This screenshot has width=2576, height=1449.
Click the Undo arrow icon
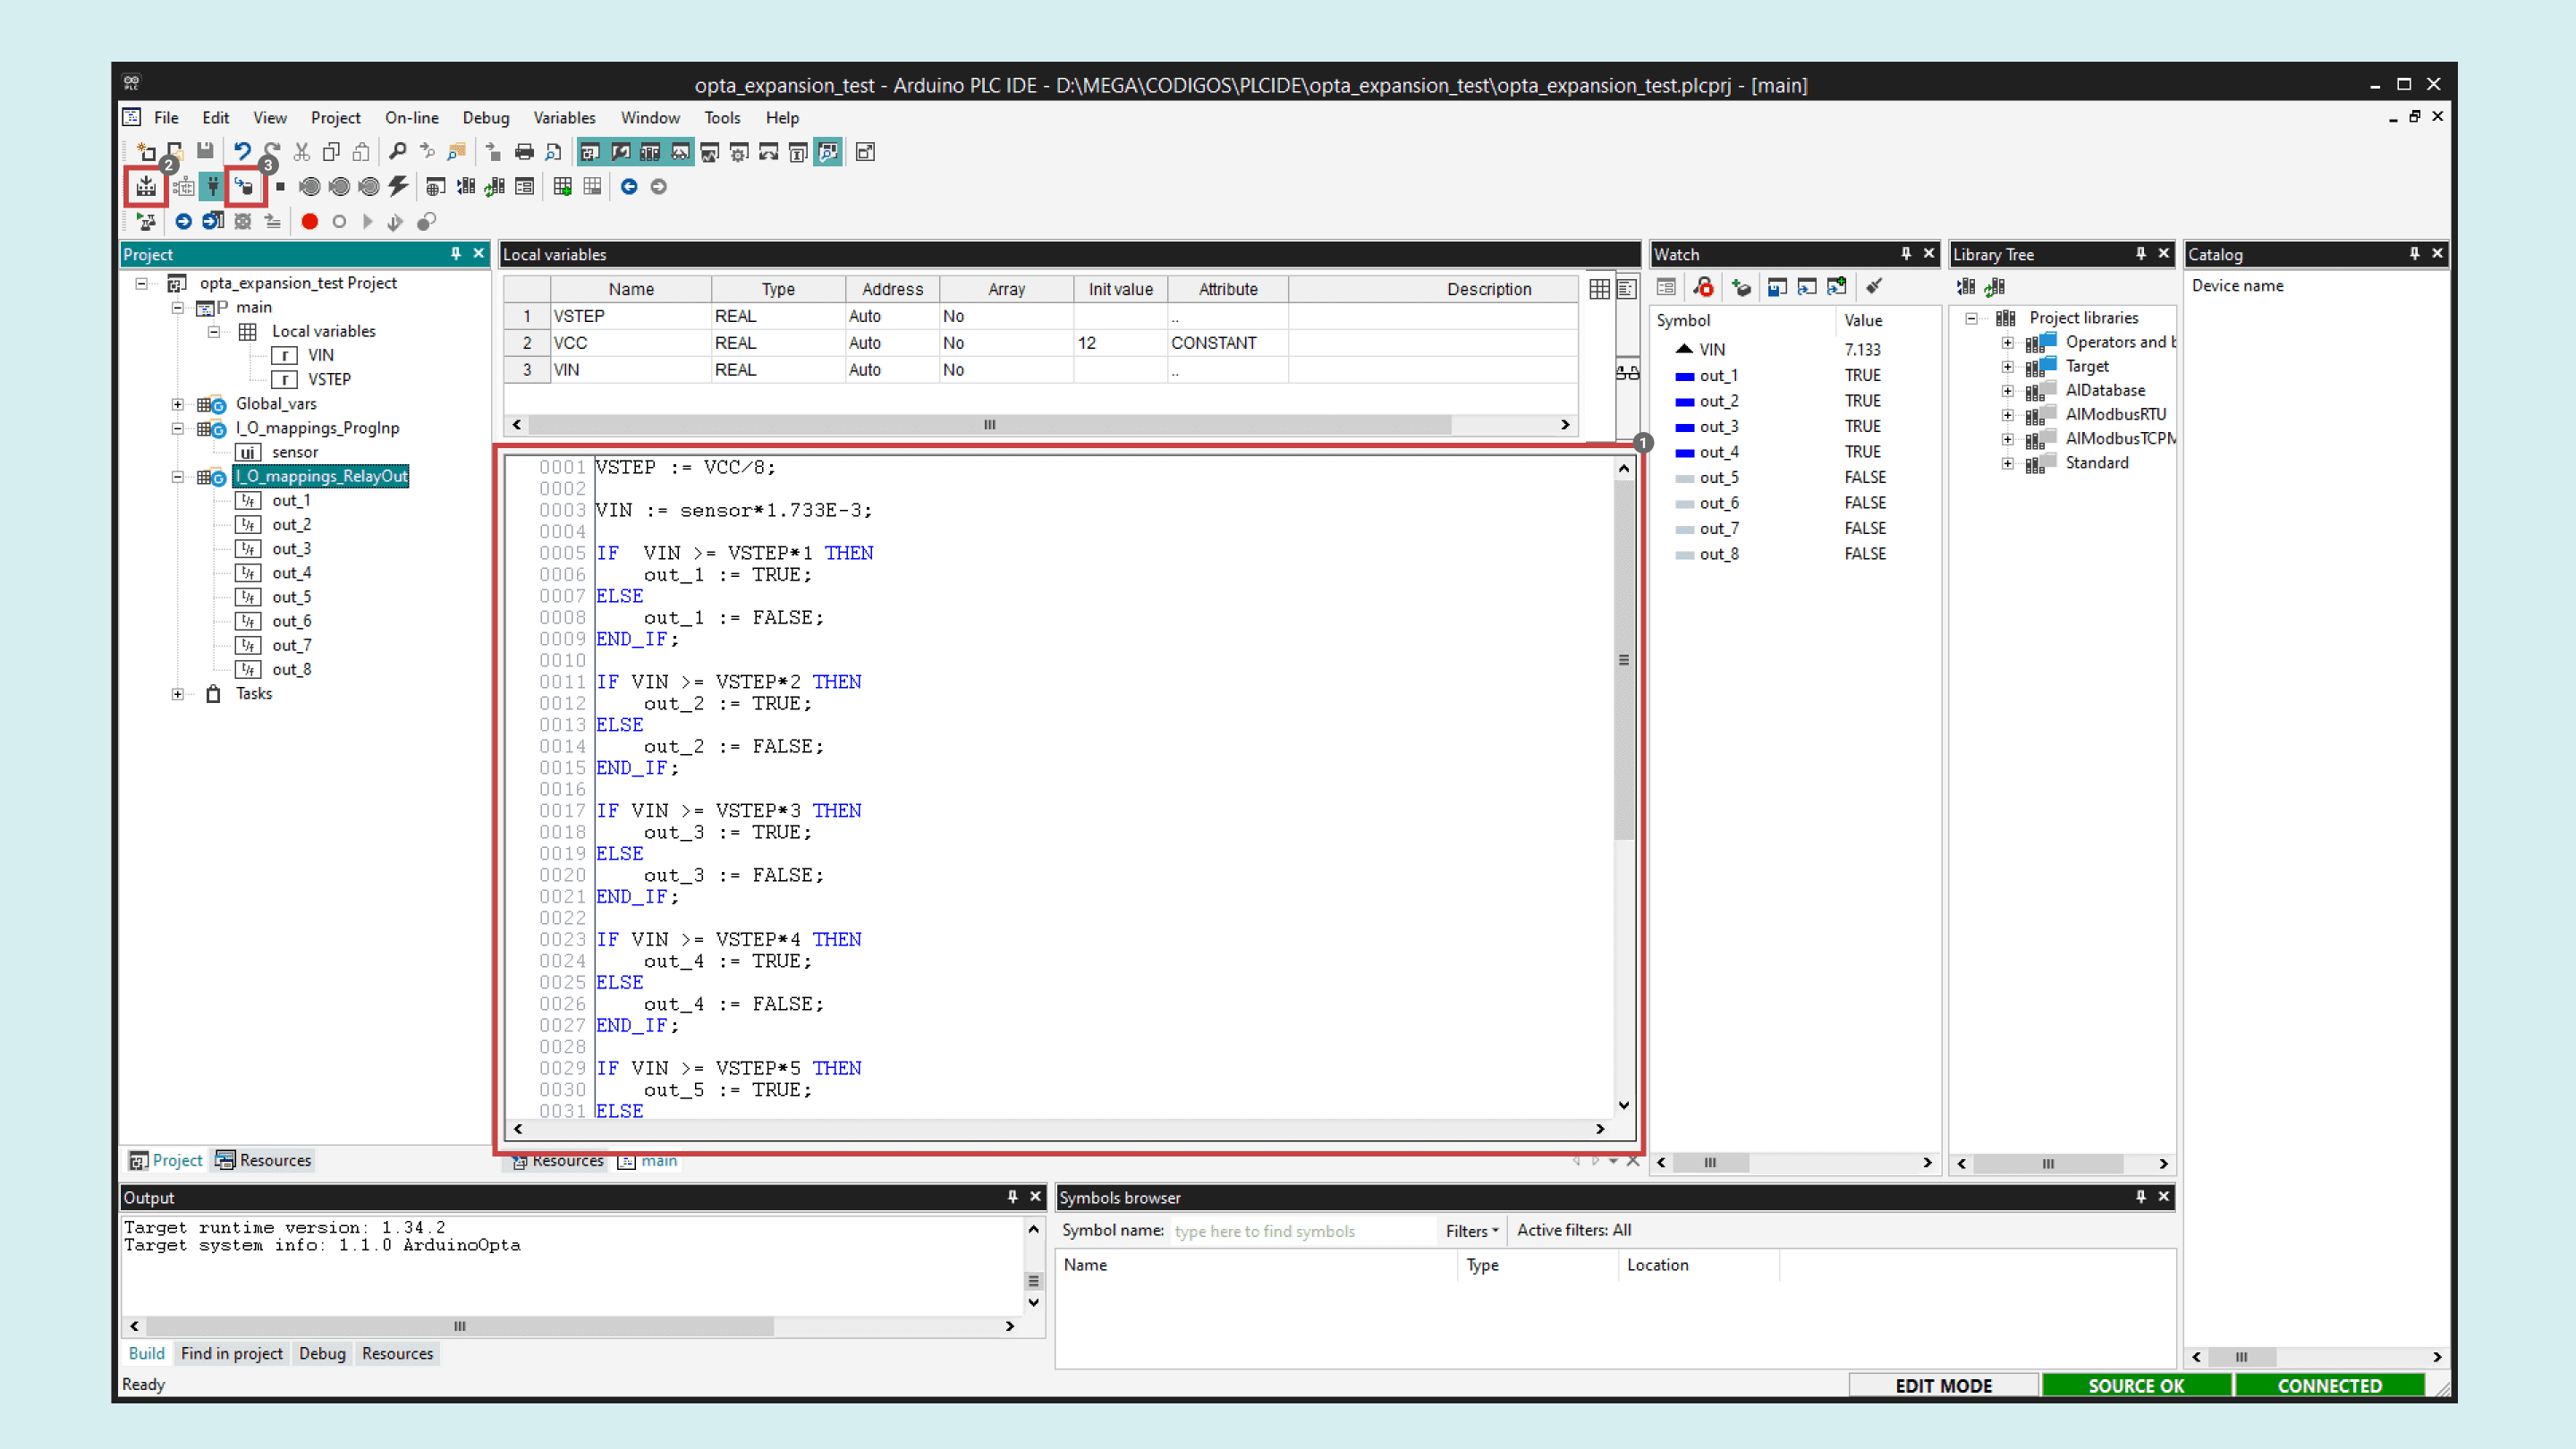click(x=242, y=152)
